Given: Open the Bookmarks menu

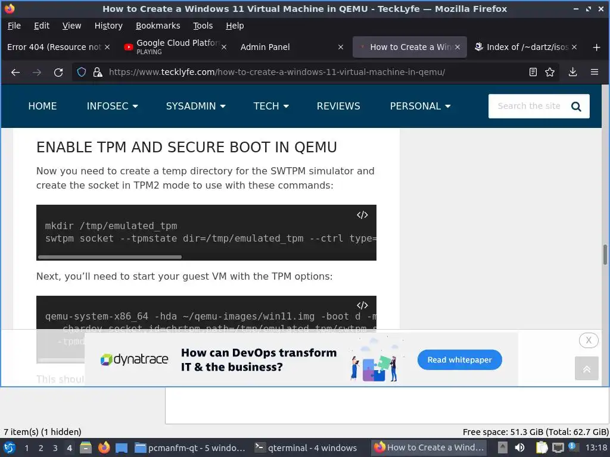Looking at the screenshot, I should [x=158, y=26].
